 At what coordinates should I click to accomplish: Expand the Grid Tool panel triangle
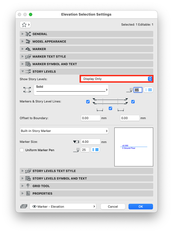(x=23, y=186)
